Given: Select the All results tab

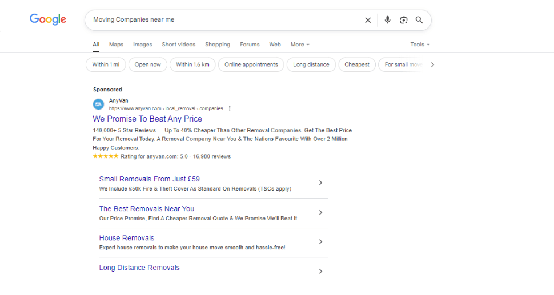Looking at the screenshot, I should point(96,45).
